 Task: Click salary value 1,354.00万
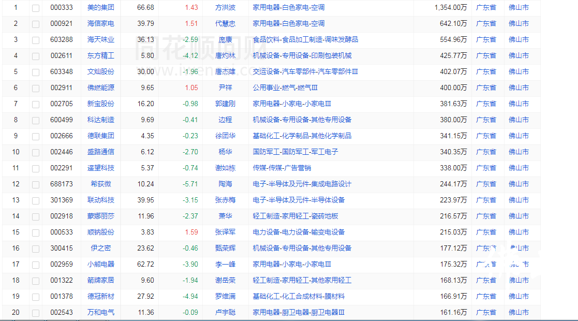coord(451,7)
